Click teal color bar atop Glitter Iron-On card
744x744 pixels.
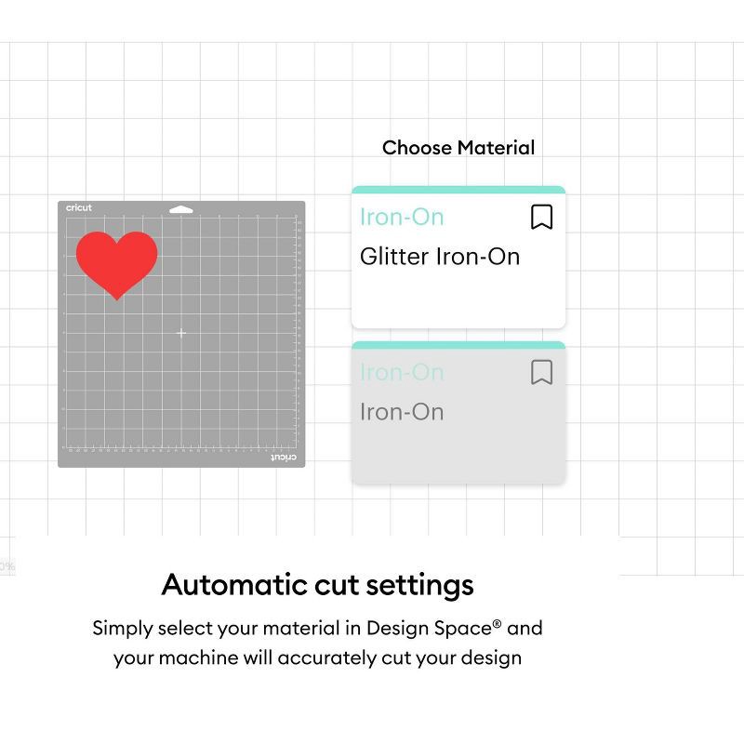click(x=458, y=190)
